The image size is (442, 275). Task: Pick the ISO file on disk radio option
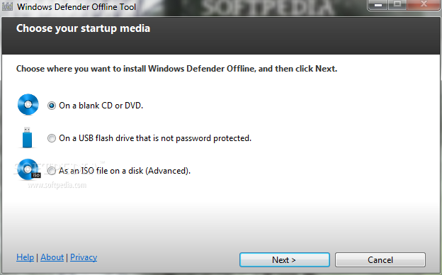[x=52, y=171]
